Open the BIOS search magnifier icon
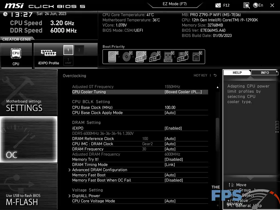Screen dimensions: 280x210 pos(246,5)
